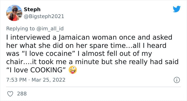Click the heart like icon
This screenshot has height=101, width=187.
click(x=10, y=94)
